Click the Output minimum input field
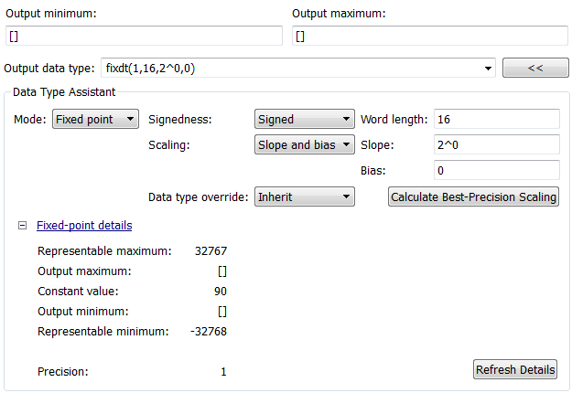 (145, 36)
